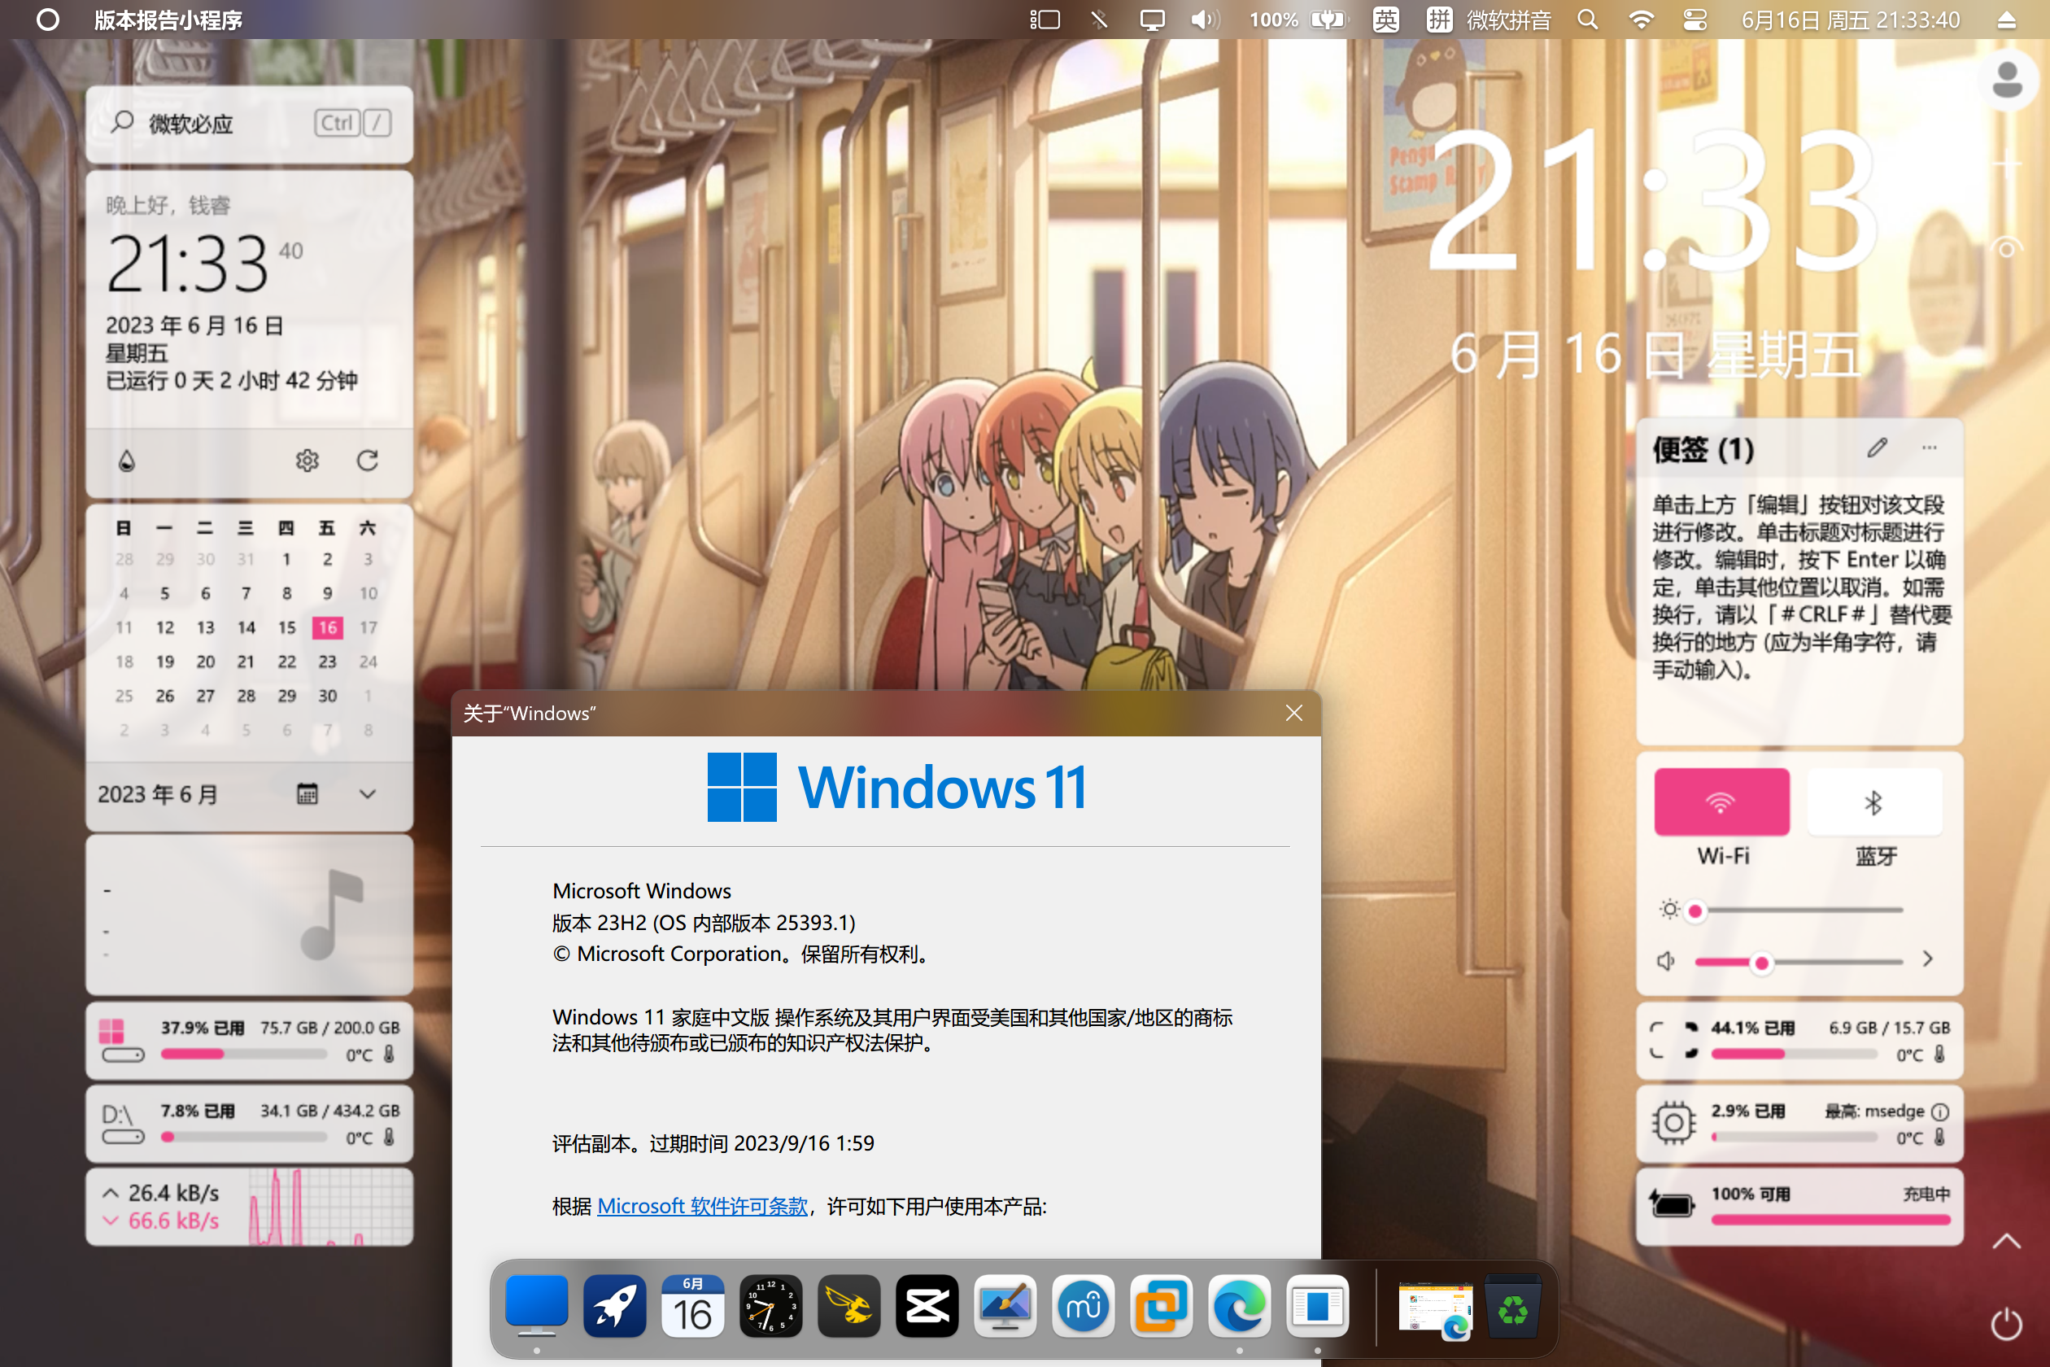Click the Ctrl / shortcut hint in search box
This screenshot has height=1367, width=2050.
point(352,123)
